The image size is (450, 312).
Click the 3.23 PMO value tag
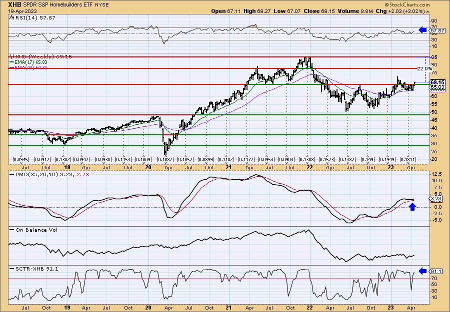pyautogui.click(x=435, y=199)
